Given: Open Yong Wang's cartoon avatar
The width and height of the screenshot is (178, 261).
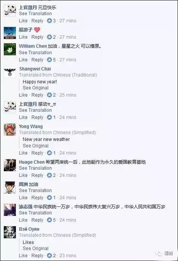Looking at the screenshot, I should [10, 130].
